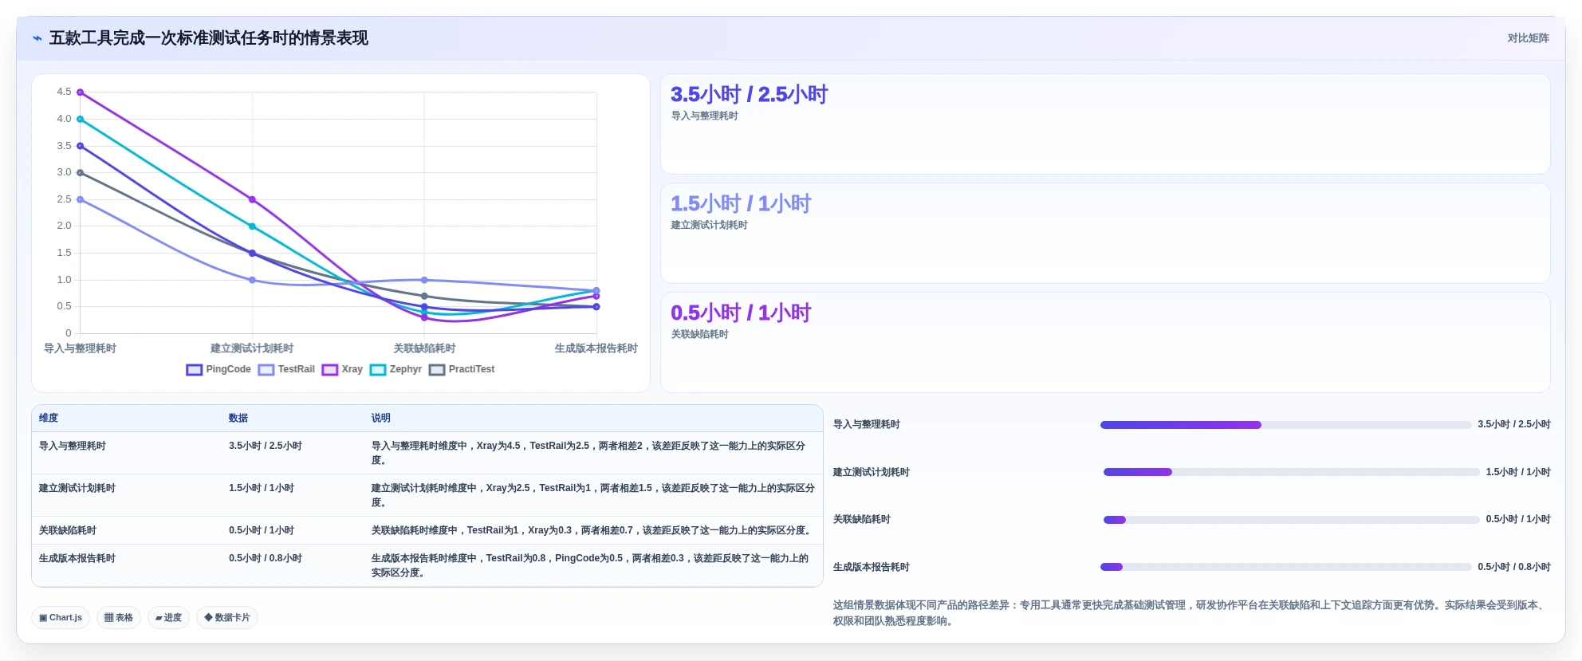Click Xray's 4.5 data point on chart

[81, 92]
